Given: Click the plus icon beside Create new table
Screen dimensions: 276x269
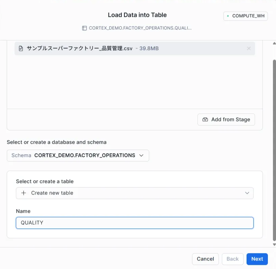Looking at the screenshot, I should pyautogui.click(x=23, y=193).
